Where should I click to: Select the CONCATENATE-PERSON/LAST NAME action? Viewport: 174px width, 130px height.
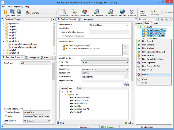point(81,48)
